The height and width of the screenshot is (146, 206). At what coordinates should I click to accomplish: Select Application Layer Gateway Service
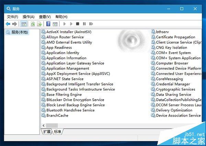(75, 63)
